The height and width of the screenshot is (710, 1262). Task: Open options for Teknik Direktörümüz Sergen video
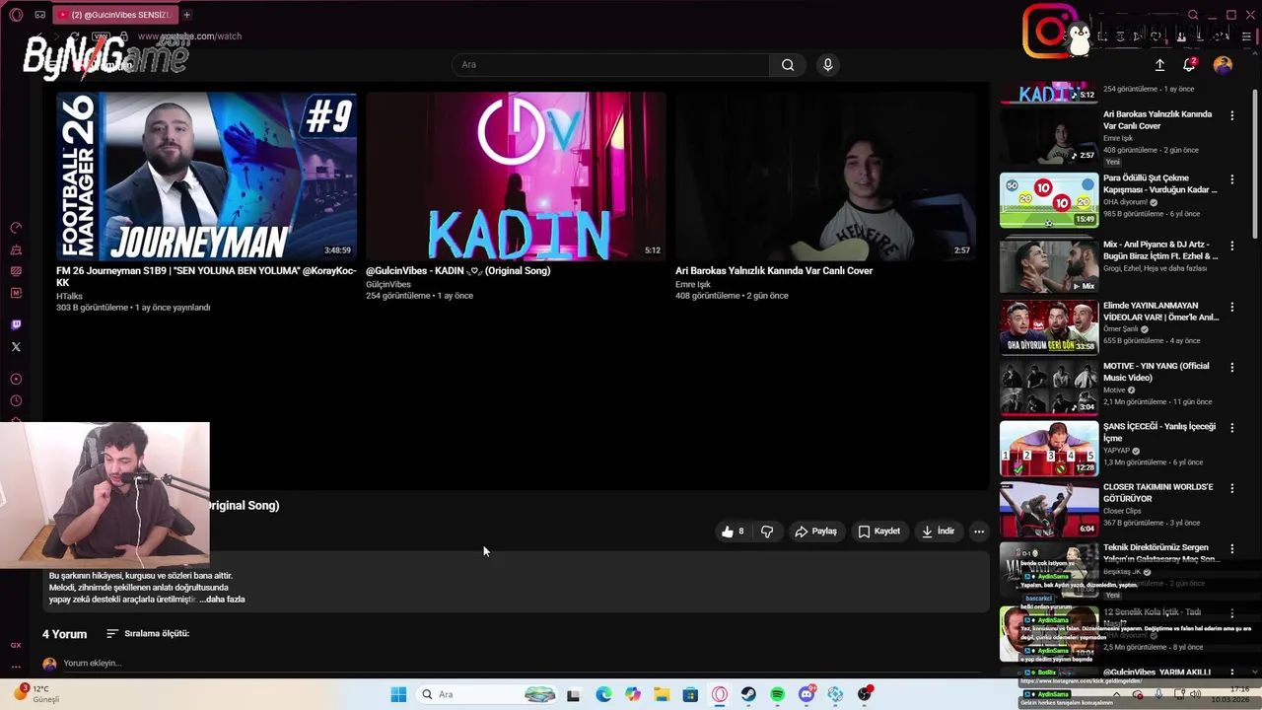[x=1231, y=548]
